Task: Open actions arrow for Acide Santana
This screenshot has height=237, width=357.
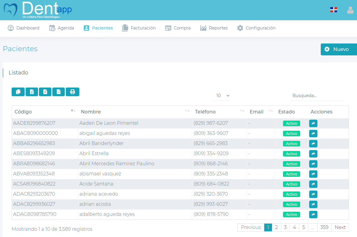Action: pos(313,184)
